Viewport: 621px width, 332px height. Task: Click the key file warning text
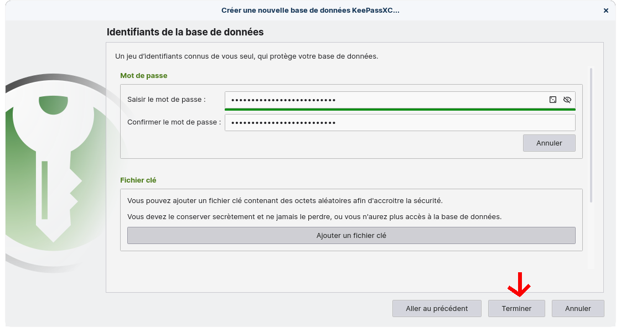pyautogui.click(x=314, y=216)
